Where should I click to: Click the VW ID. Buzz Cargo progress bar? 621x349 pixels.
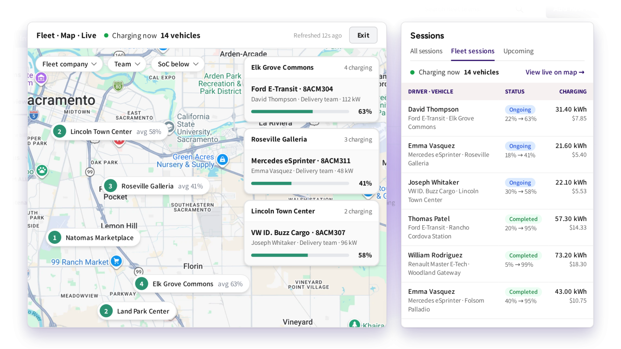click(300, 256)
